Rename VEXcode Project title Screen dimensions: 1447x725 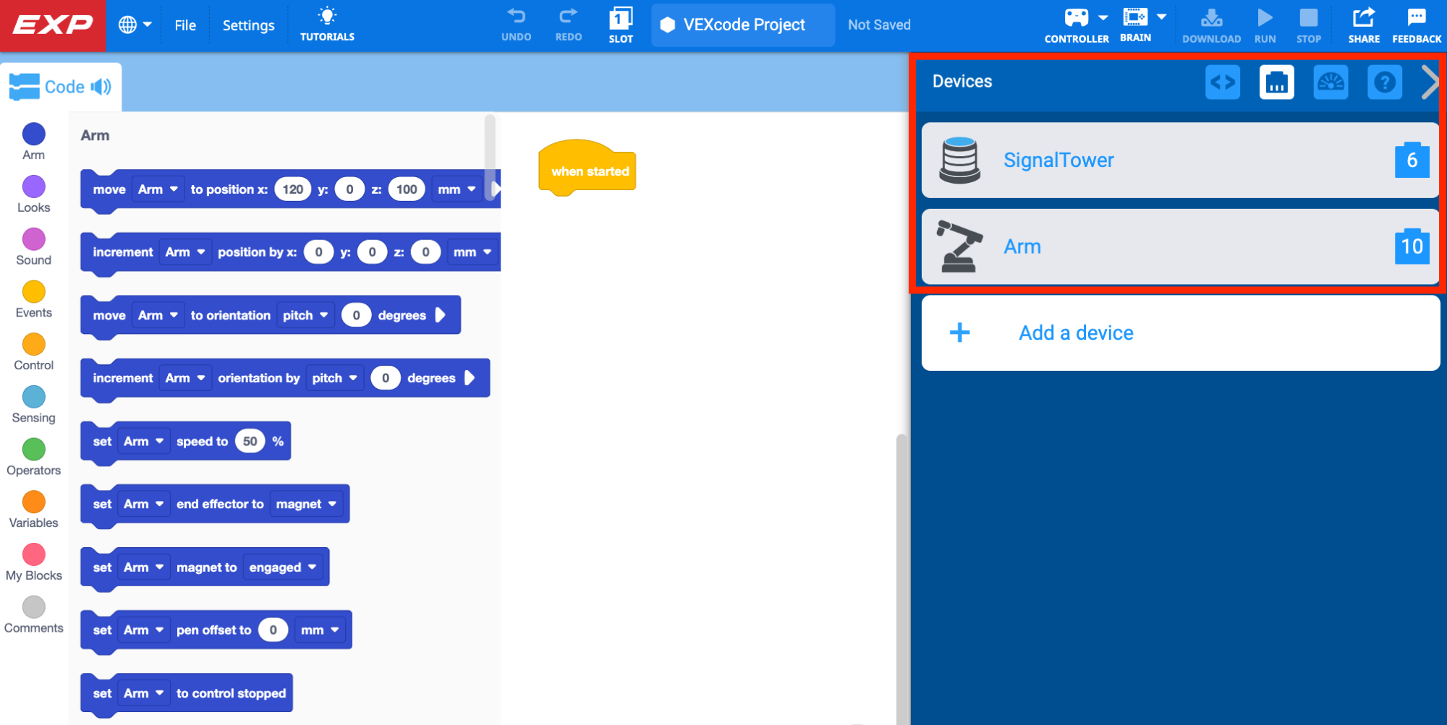[744, 25]
